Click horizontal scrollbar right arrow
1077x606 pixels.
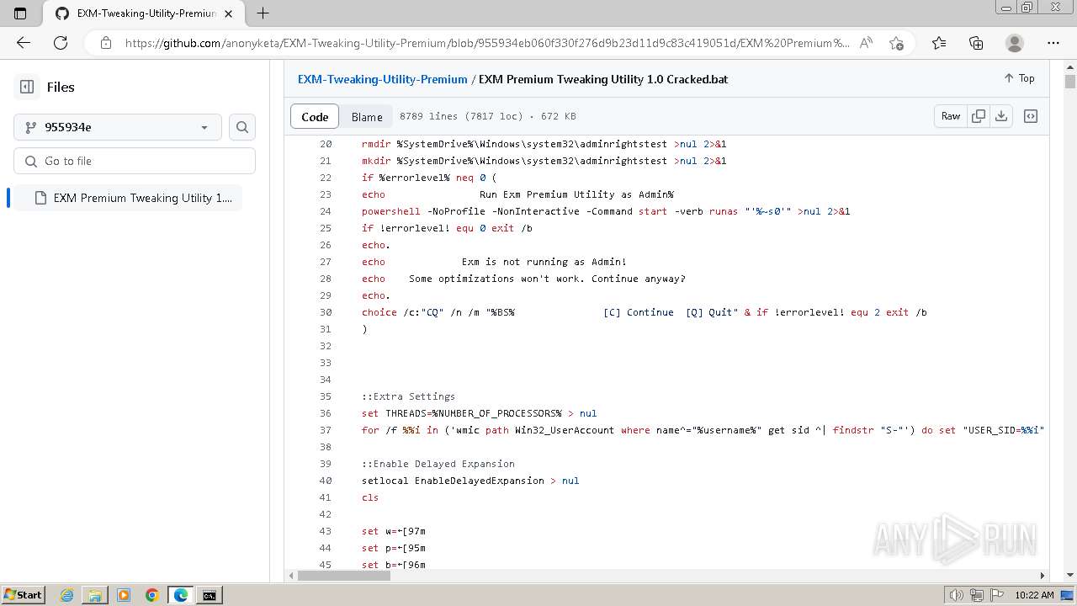pos(1042,576)
